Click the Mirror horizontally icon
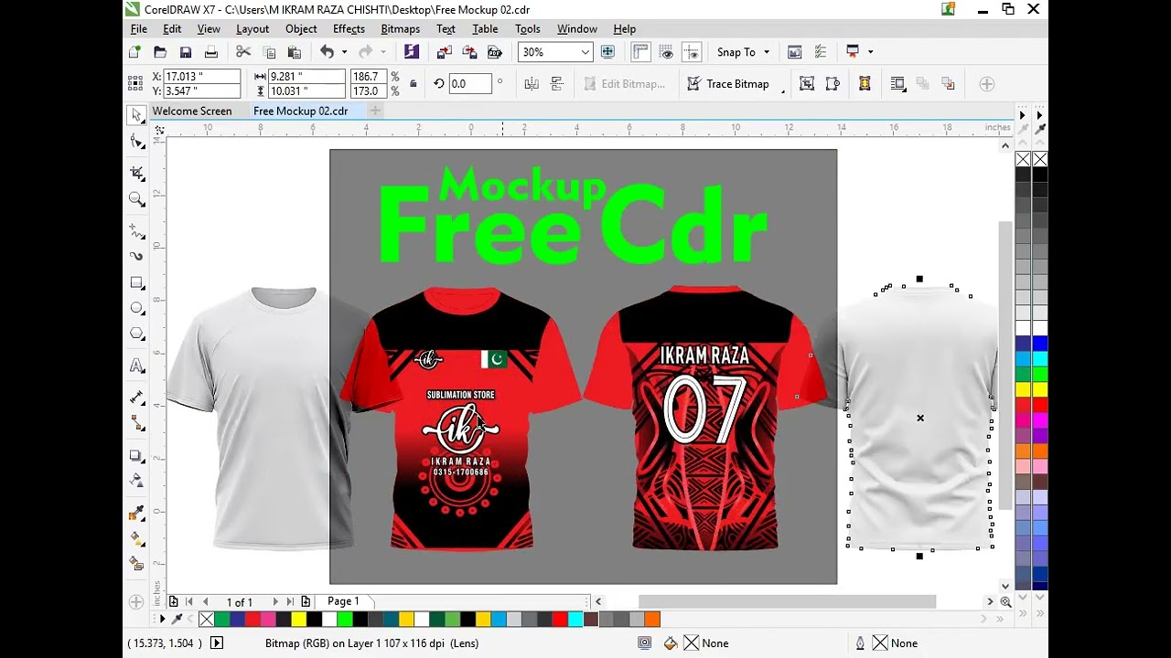This screenshot has width=1171, height=658. (x=532, y=83)
